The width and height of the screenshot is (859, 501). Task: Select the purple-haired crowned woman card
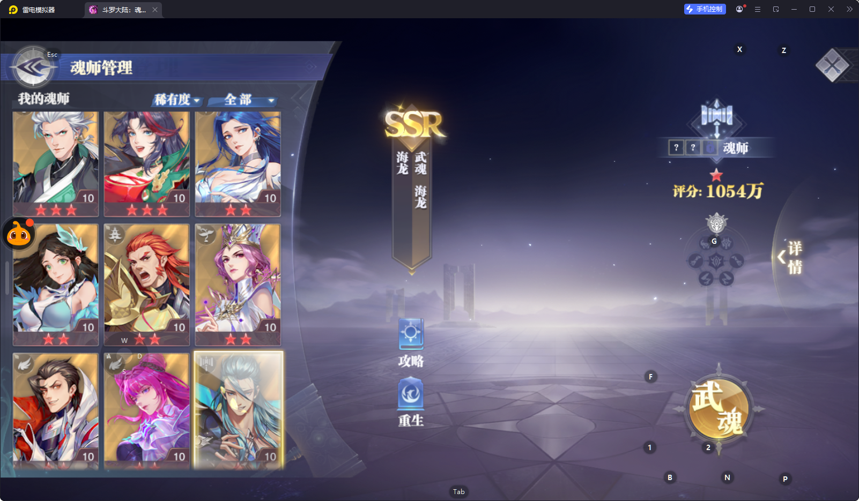(x=238, y=285)
